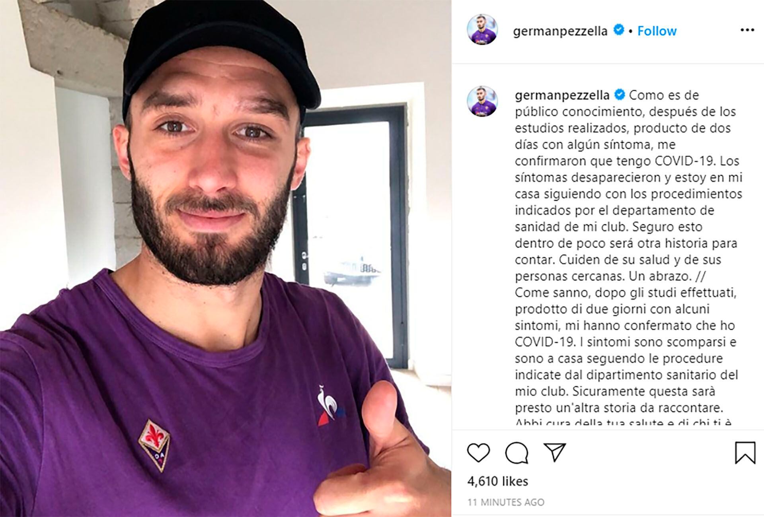764x517 pixels.
Task: Click the header profile avatar picture
Action: [482, 29]
